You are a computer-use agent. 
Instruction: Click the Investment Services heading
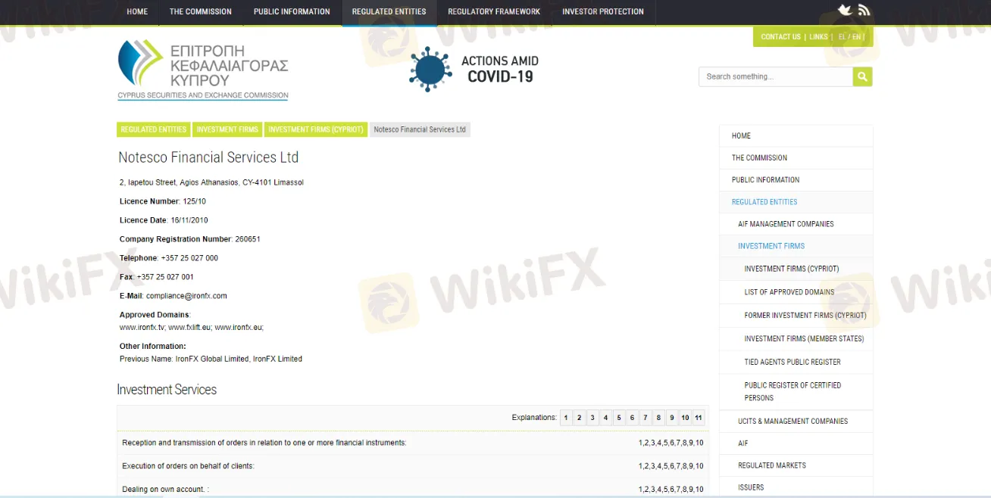coord(167,390)
